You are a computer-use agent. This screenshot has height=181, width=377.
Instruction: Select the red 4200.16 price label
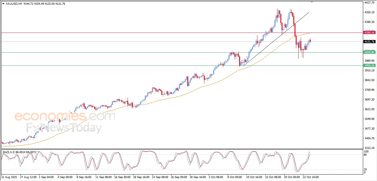tap(369, 32)
